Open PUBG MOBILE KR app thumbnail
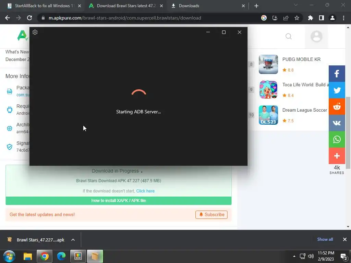351x263 pixels. click(x=268, y=64)
